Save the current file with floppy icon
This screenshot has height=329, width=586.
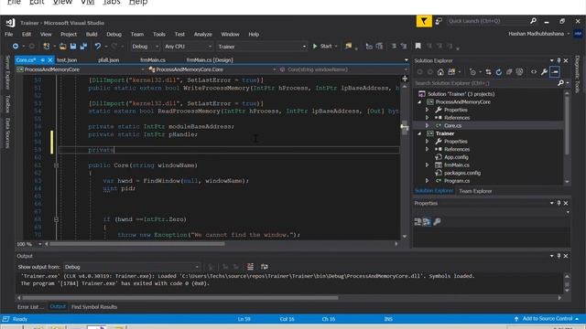click(x=73, y=47)
